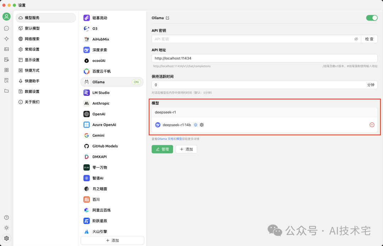Open the 快捷方式 menu item
This screenshot has width=383, height=246.
coord(46,70)
